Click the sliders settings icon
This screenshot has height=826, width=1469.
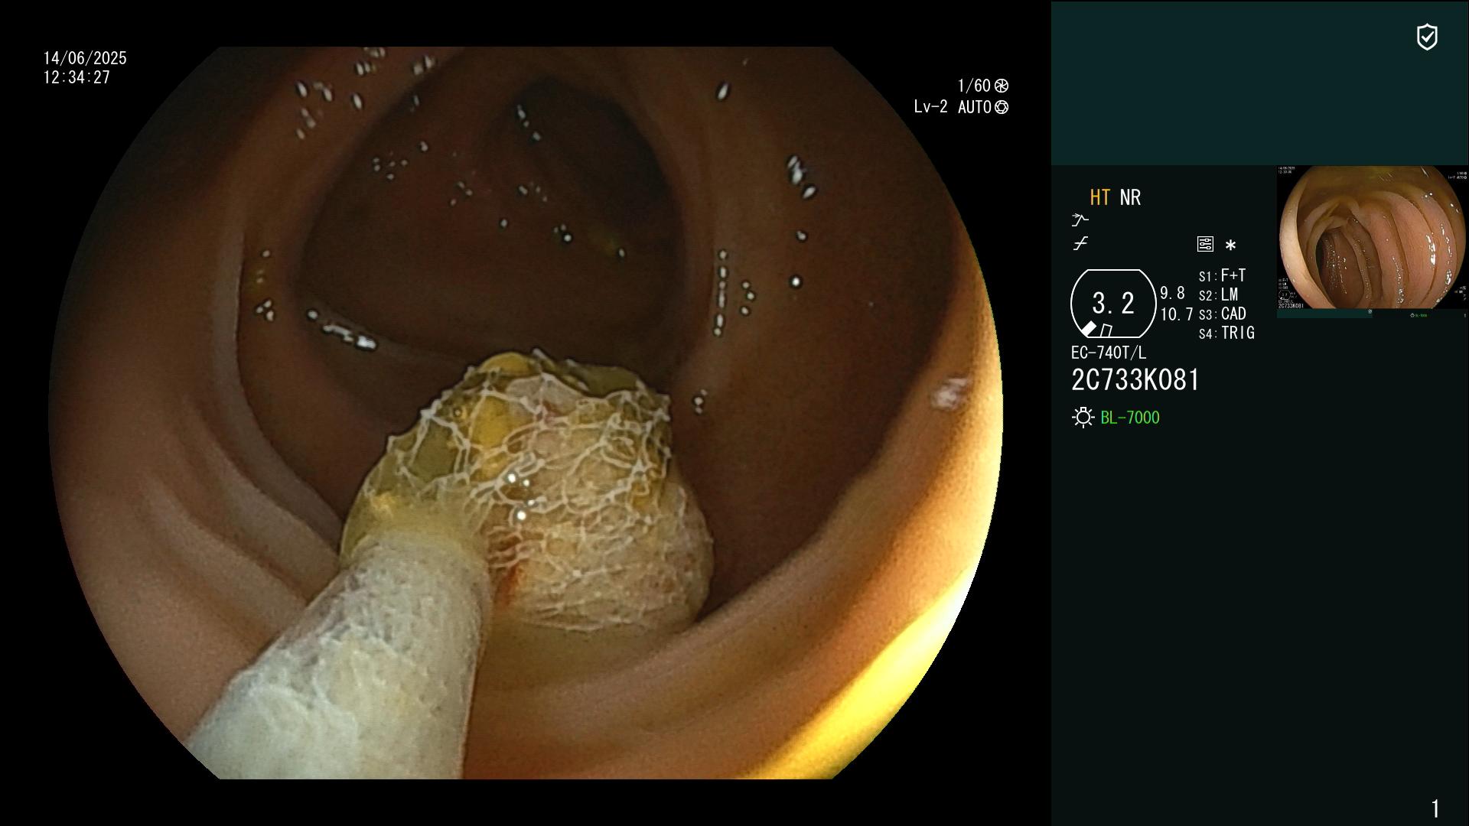[x=1205, y=245]
